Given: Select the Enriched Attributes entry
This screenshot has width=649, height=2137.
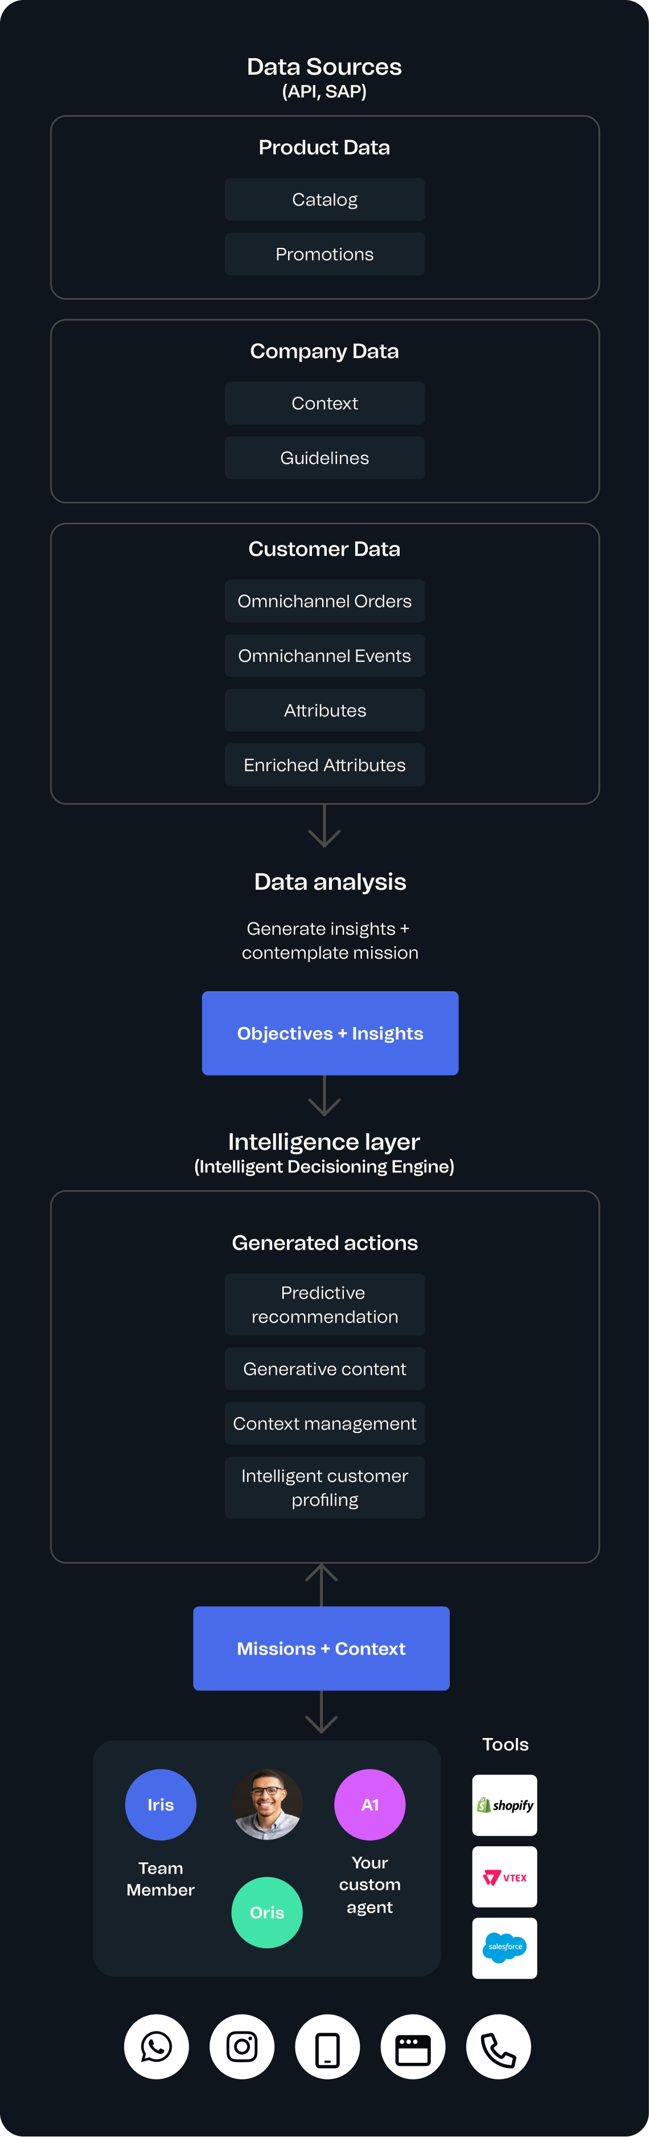Looking at the screenshot, I should coord(325,765).
